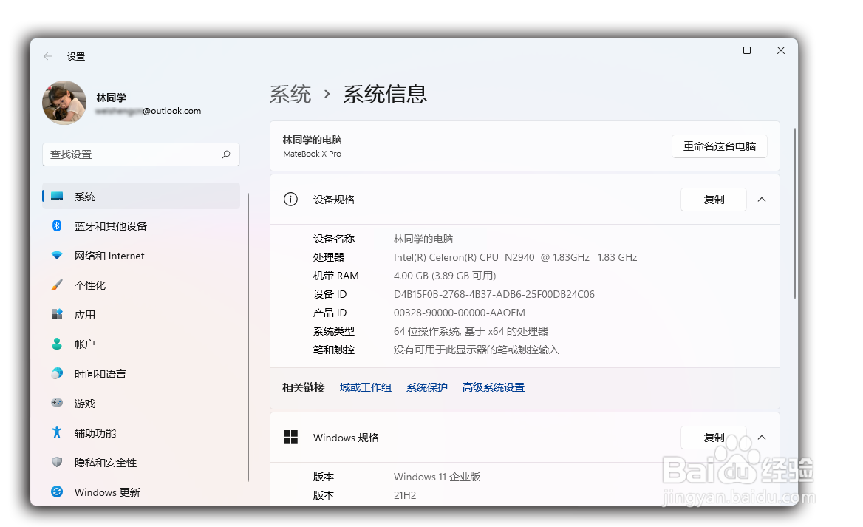Screen dimensions: 863x527
Task: Click the 64 位操作系统 system type value
Action: 471,331
